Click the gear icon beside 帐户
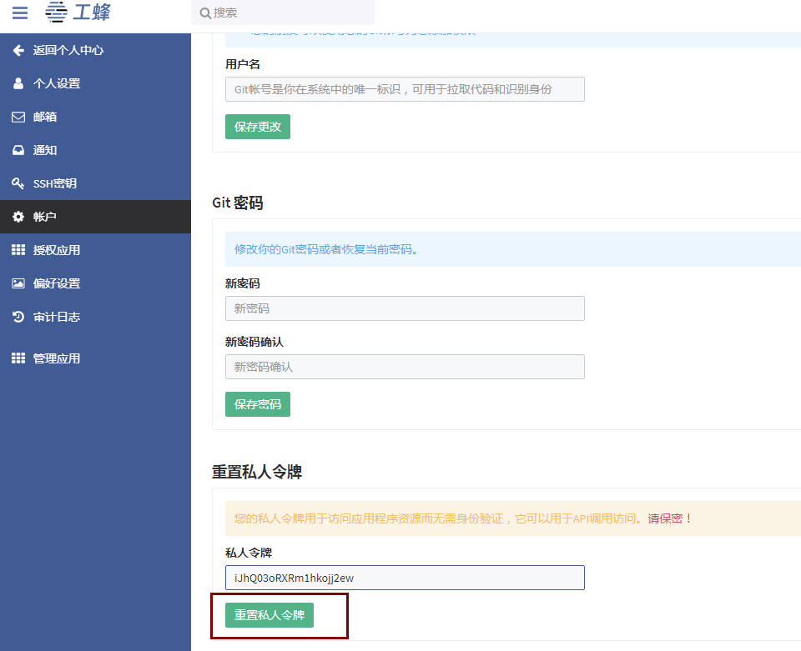The height and width of the screenshot is (651, 801). [x=18, y=217]
